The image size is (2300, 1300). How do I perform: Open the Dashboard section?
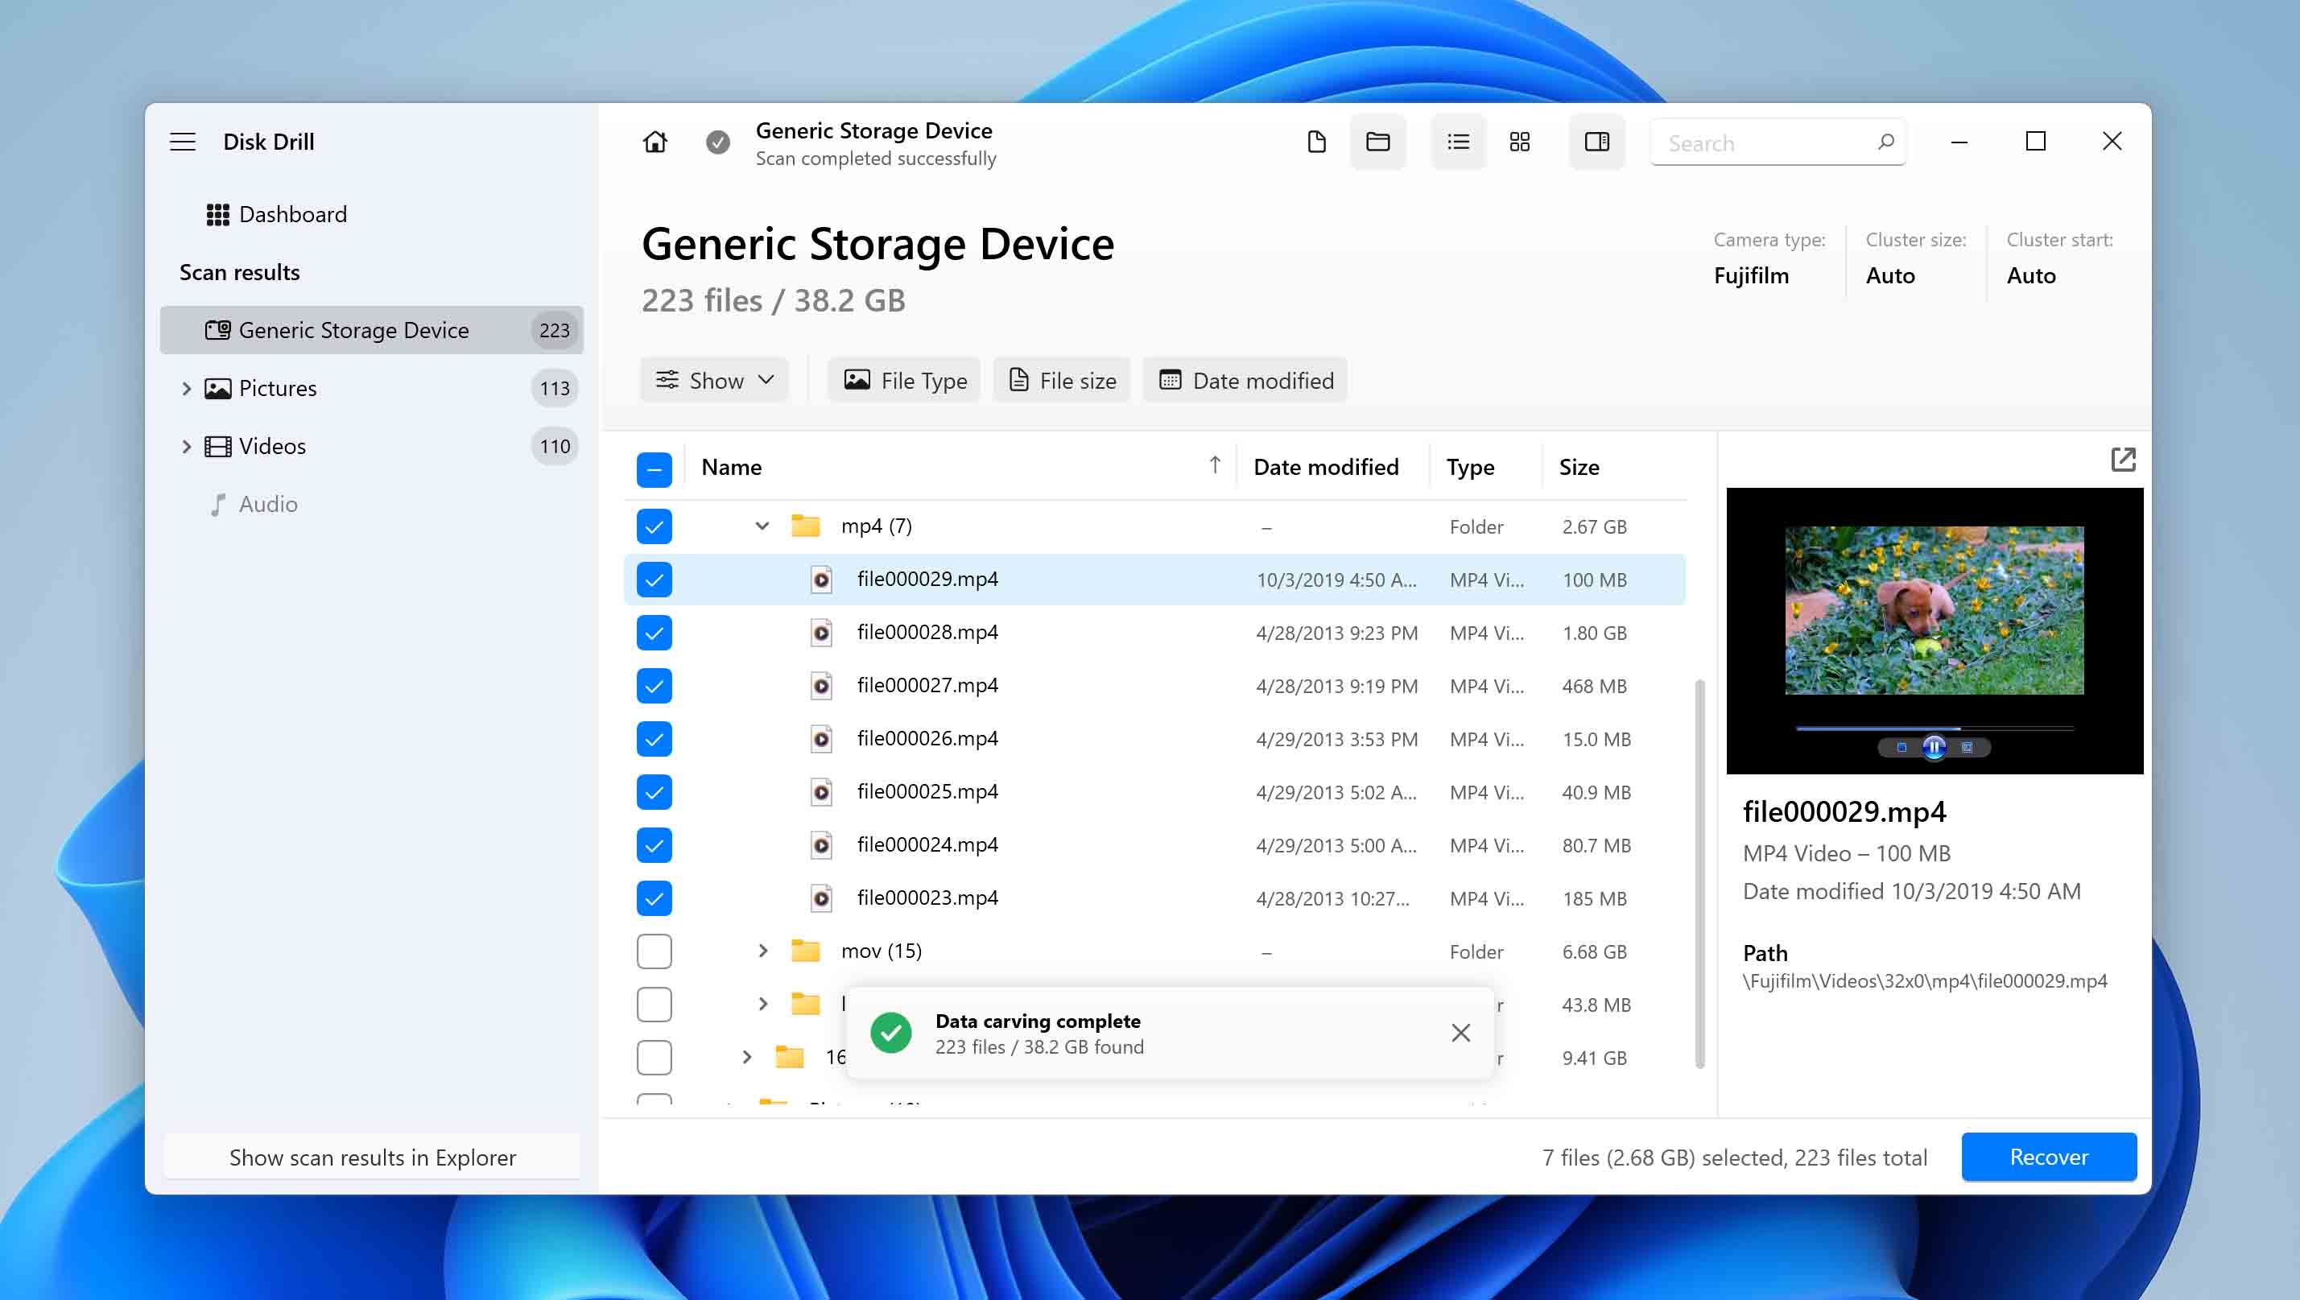pyautogui.click(x=371, y=214)
